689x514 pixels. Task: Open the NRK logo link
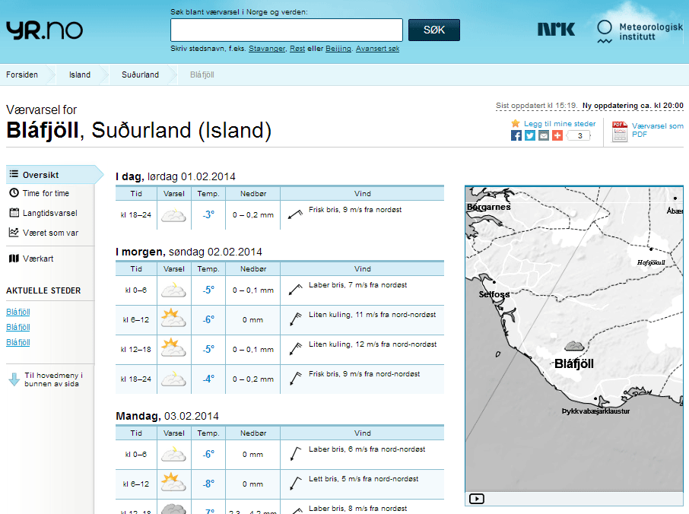[556, 30]
